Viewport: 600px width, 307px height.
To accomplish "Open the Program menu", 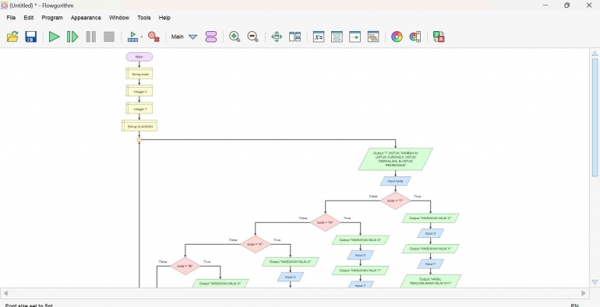I will 52,18.
